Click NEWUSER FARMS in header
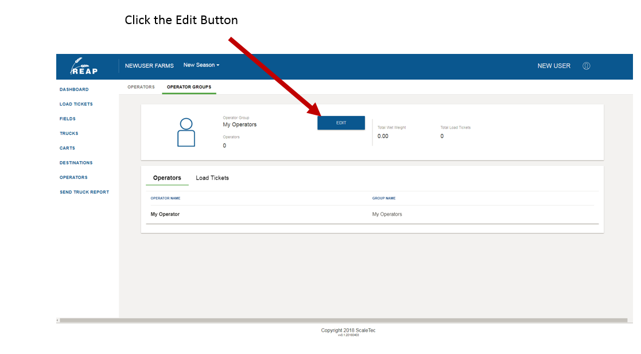 click(x=149, y=66)
